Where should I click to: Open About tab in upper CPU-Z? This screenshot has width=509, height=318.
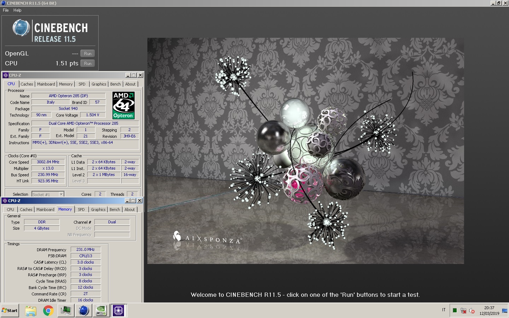(x=130, y=84)
